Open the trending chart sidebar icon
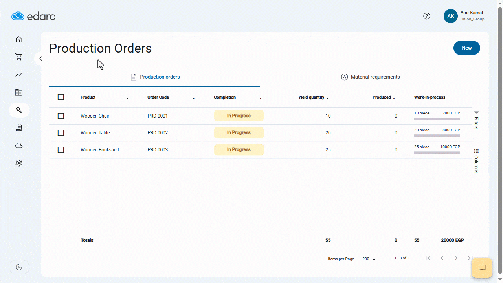 pos(18,75)
